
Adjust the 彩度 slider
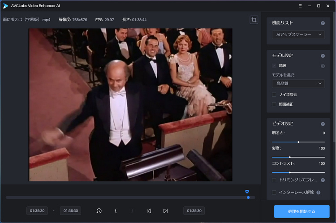pos(298,157)
